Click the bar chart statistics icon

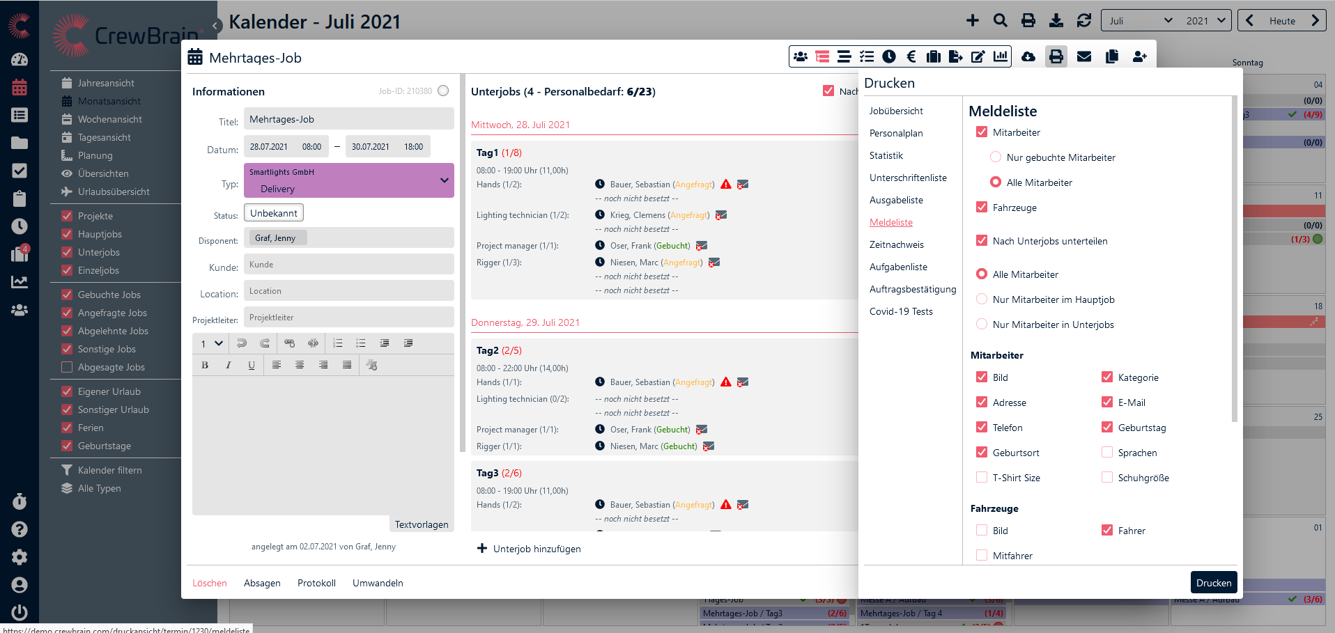[1001, 56]
